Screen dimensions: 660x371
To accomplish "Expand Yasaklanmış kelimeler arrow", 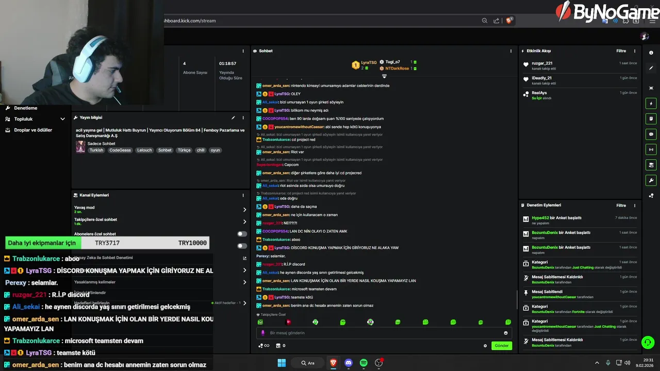I will point(244,282).
